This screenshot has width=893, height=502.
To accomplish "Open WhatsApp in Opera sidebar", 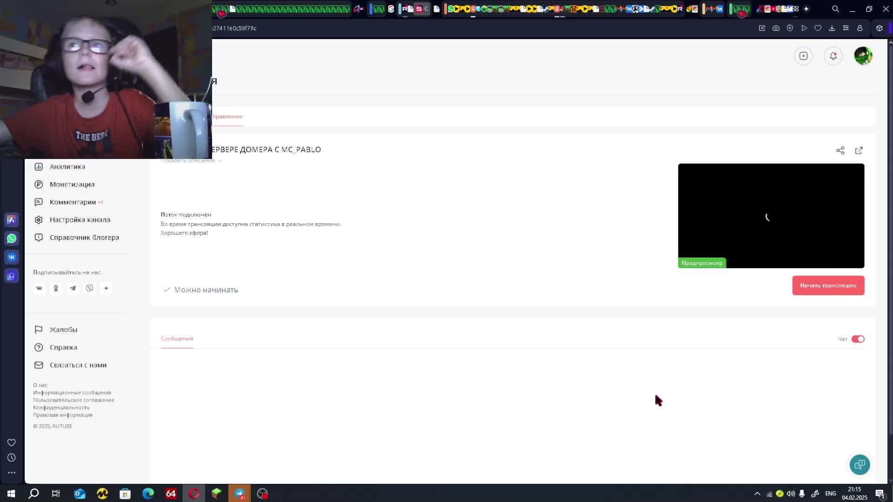I will (12, 238).
